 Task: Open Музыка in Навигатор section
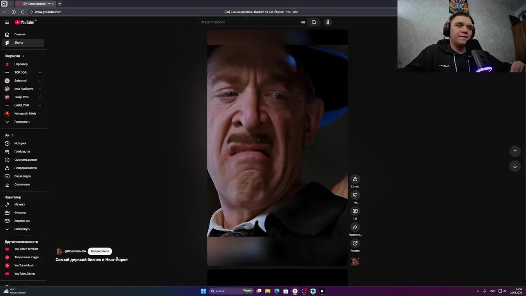point(23,204)
